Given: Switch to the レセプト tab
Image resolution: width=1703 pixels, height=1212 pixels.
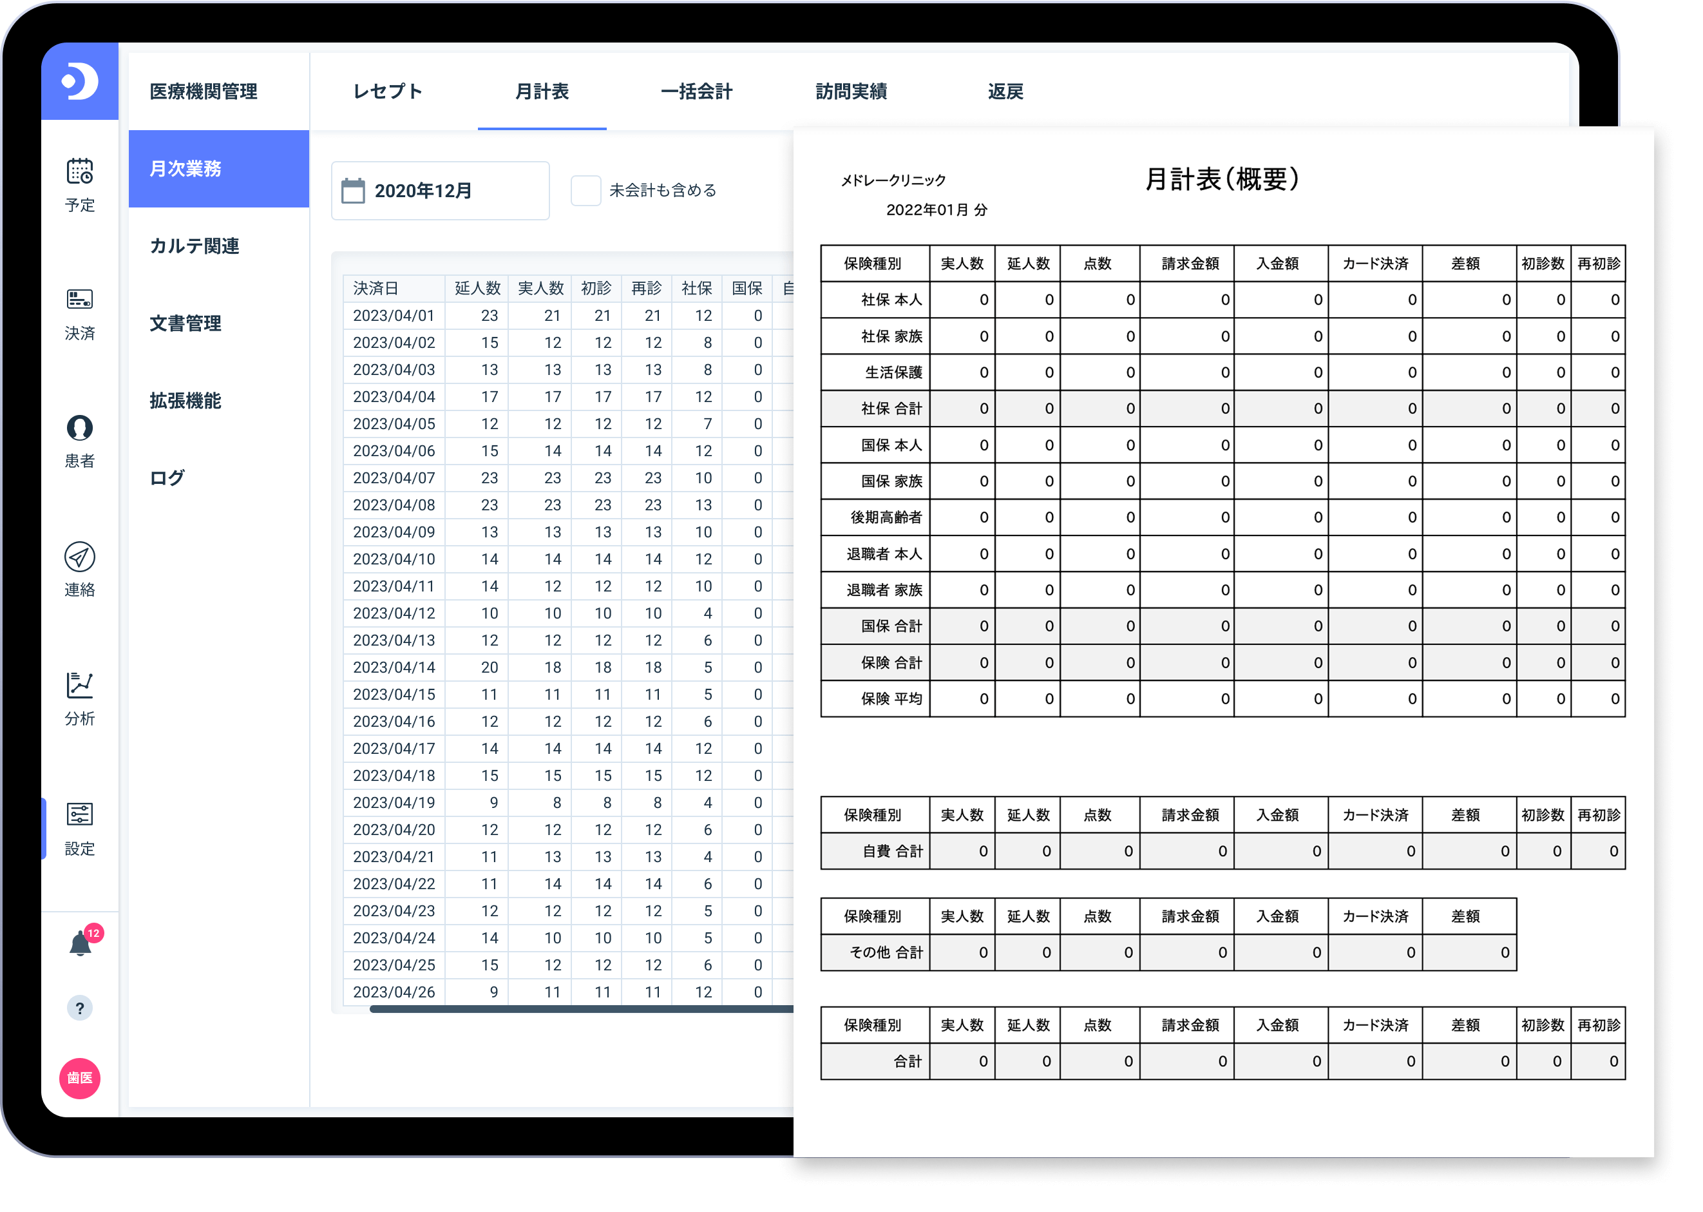Looking at the screenshot, I should [387, 91].
